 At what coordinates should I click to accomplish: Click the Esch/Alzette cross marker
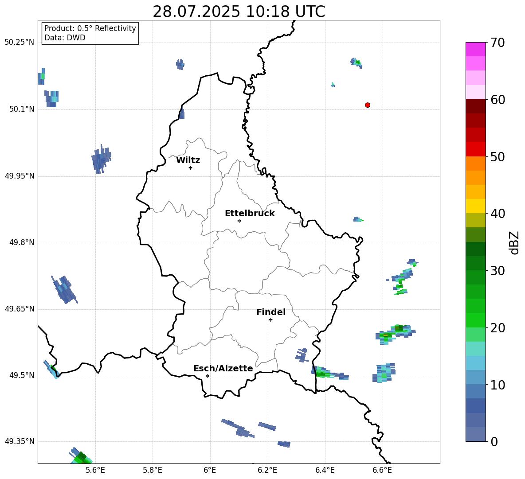pyautogui.click(x=207, y=376)
